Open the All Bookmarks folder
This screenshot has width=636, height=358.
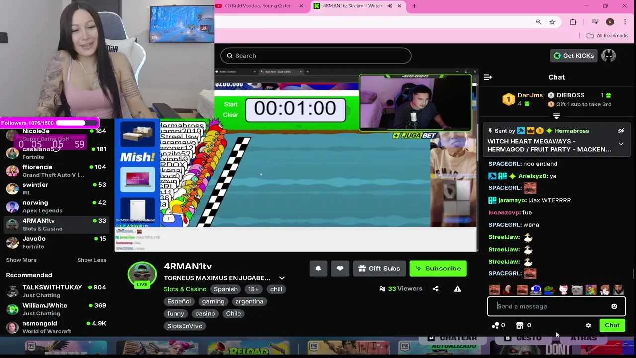tap(607, 36)
